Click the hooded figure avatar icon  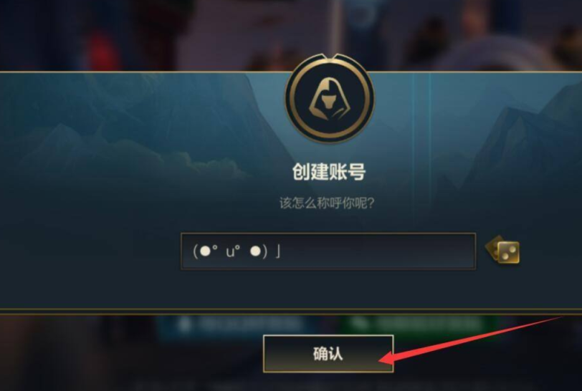(330, 99)
